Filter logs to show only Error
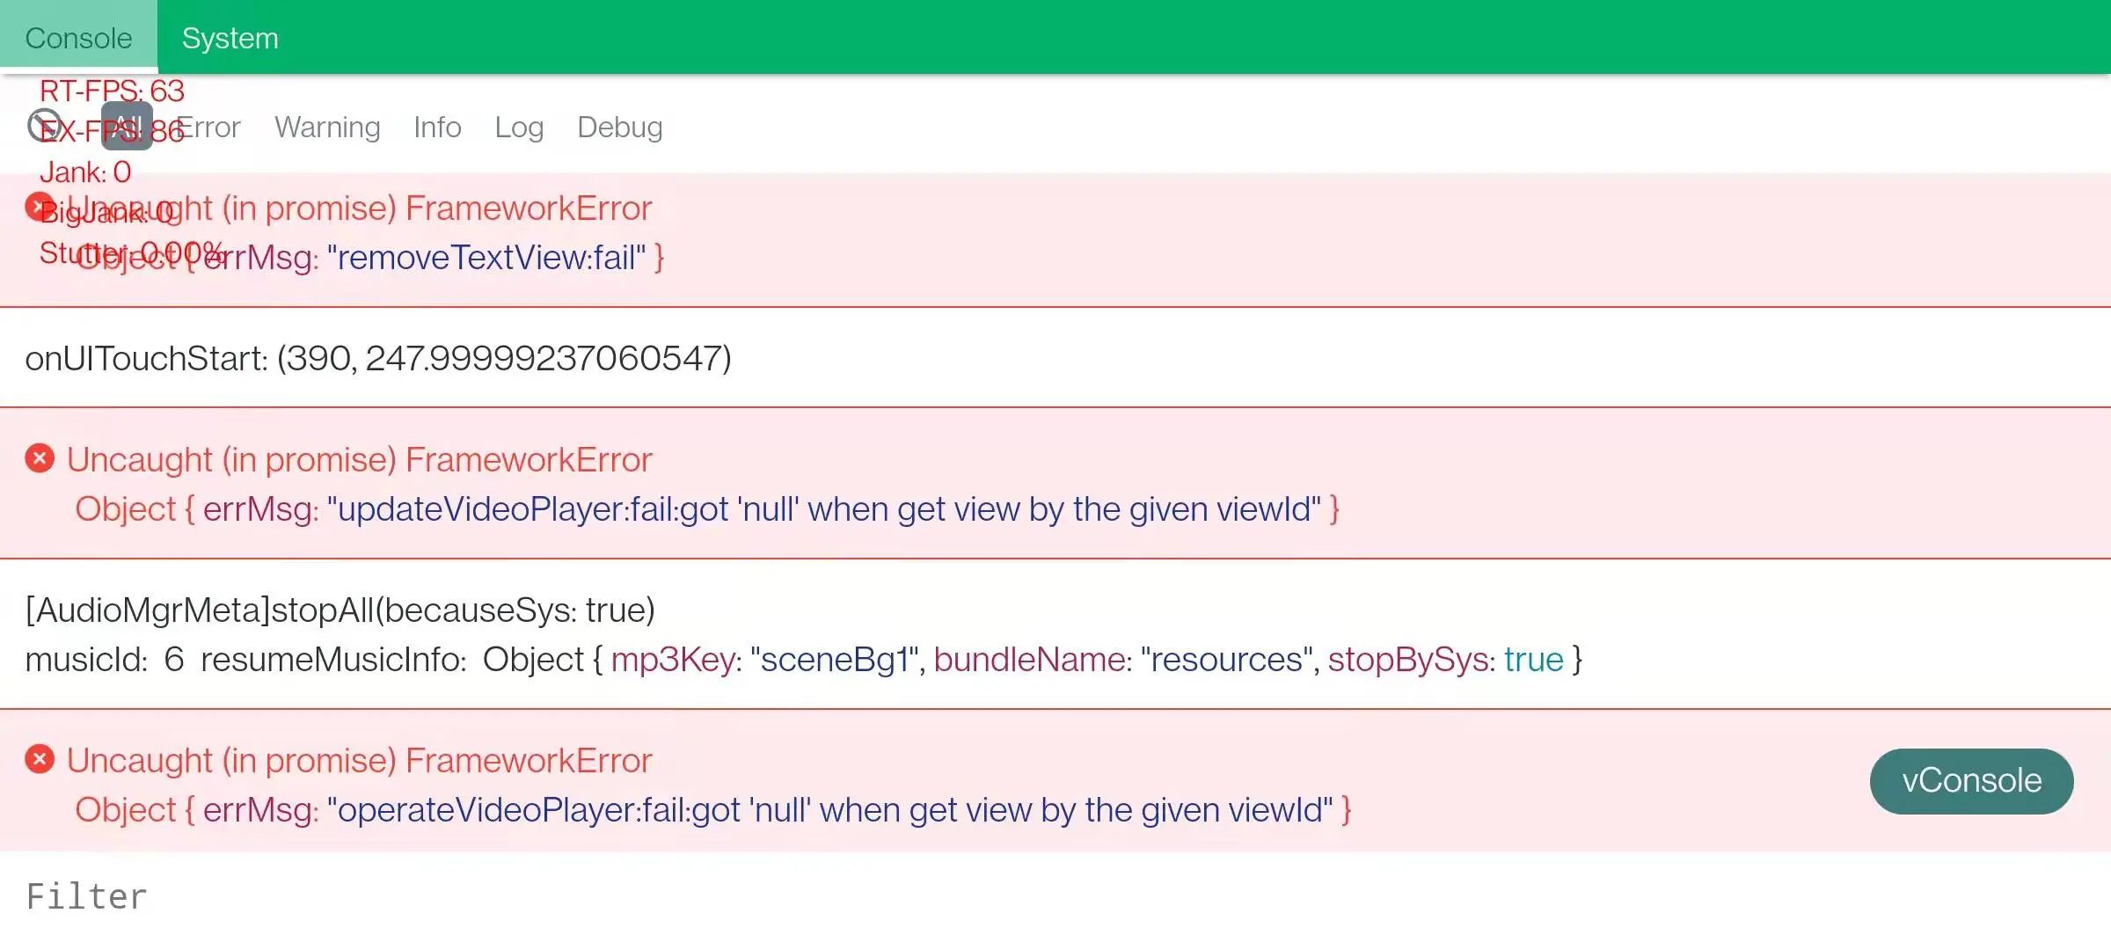The height and width of the screenshot is (950, 2111). [x=208, y=127]
